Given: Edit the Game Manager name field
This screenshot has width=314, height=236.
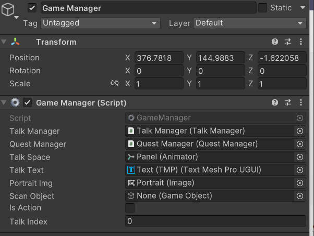Looking at the screenshot, I should point(148,8).
